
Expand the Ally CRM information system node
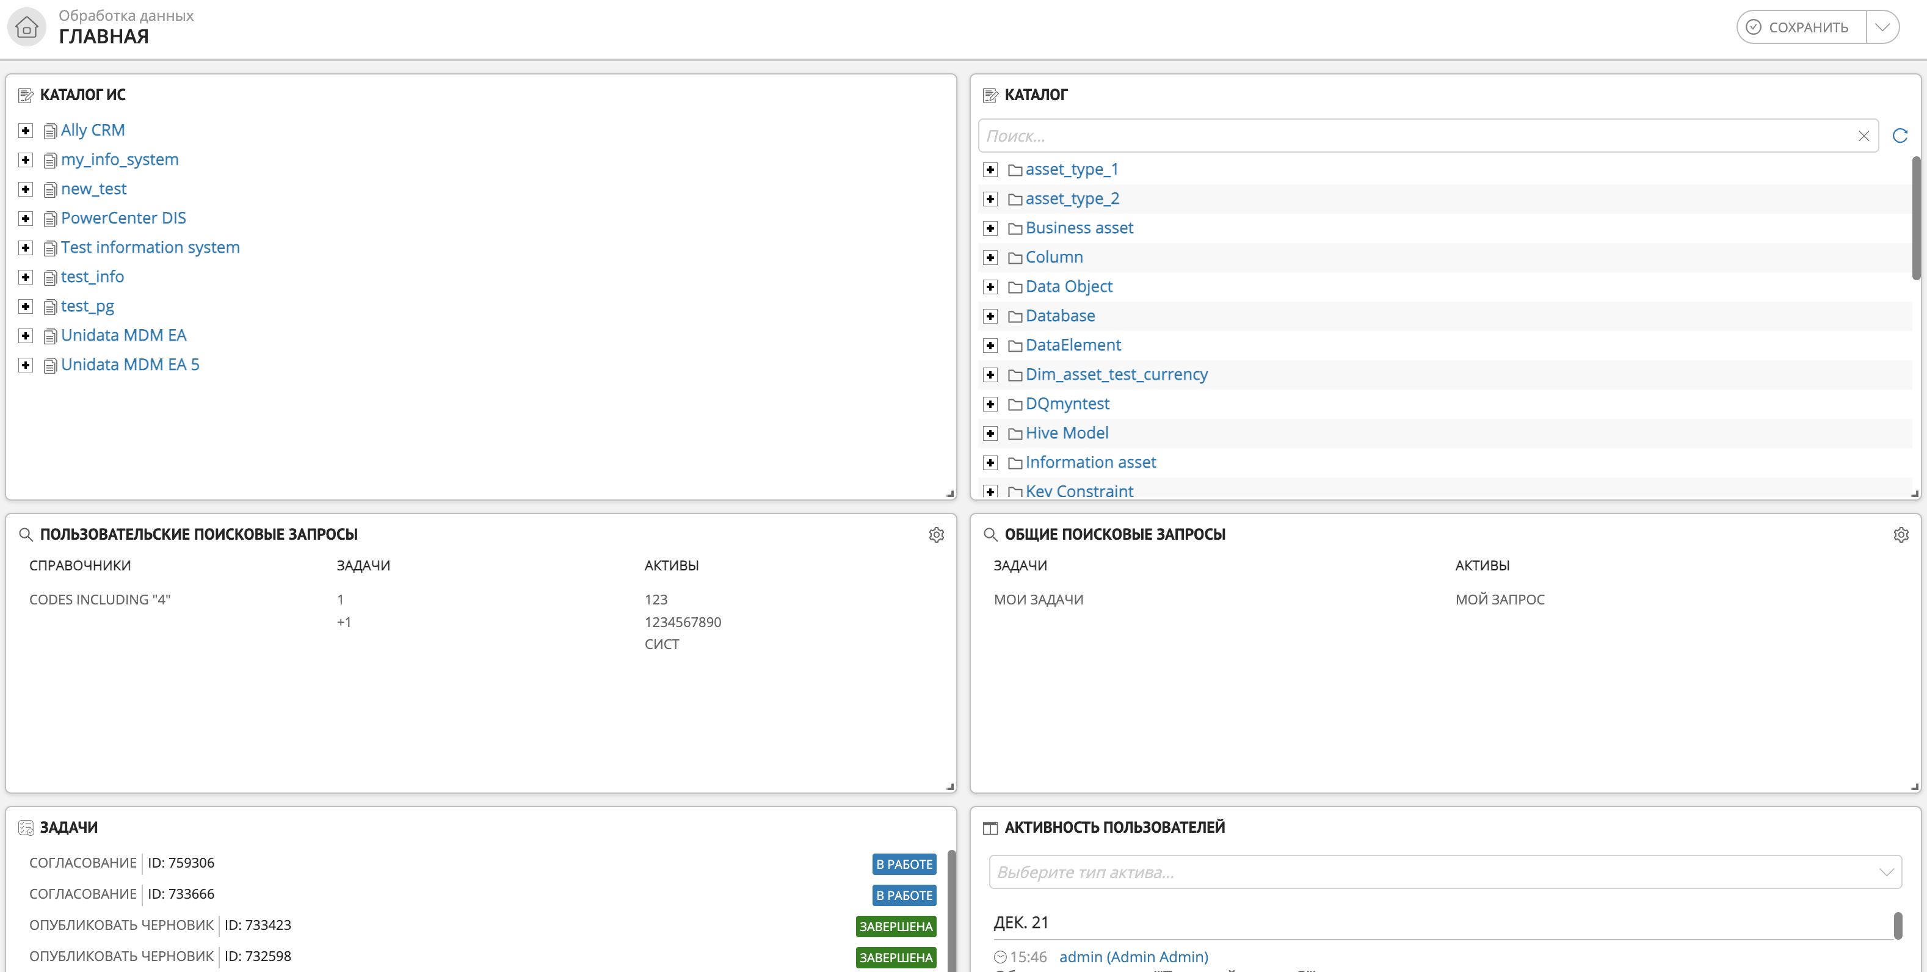click(x=26, y=129)
